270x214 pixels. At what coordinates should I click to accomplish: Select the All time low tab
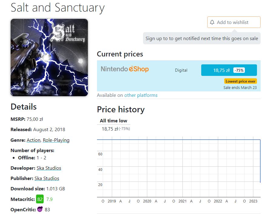pyautogui.click(x=113, y=121)
